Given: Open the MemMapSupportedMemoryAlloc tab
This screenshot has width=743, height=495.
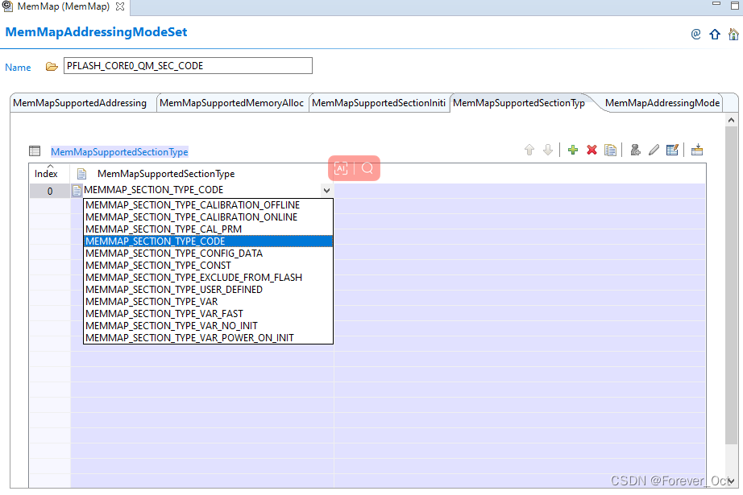Looking at the screenshot, I should click(231, 103).
